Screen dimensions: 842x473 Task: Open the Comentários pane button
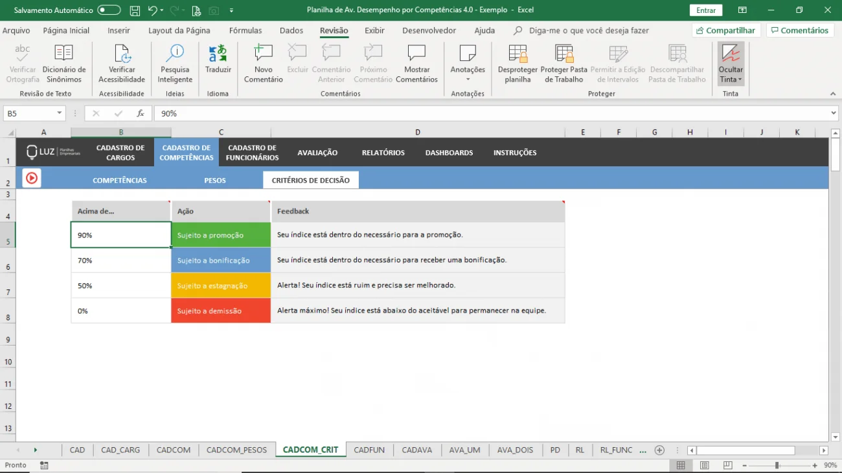800,30
